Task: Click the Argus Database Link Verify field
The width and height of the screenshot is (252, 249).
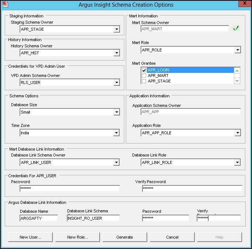Action: pos(219,218)
